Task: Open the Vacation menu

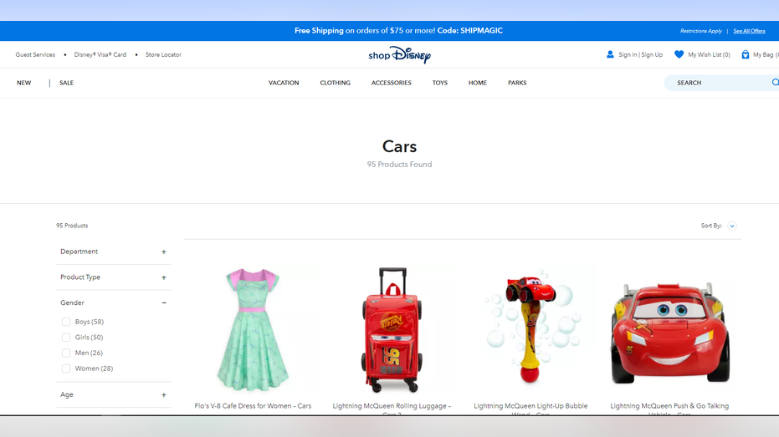Action: tap(284, 83)
